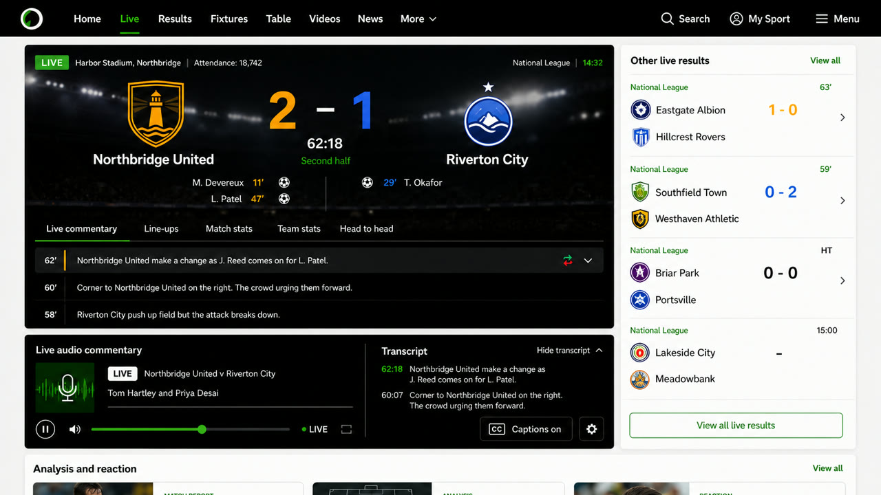Click the Portsville club badge
Viewport: 881px width, 495px height.
(640, 300)
